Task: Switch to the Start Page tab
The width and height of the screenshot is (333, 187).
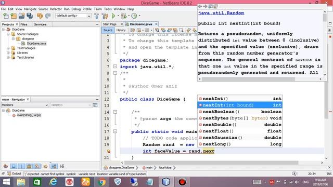Action: pyautogui.click(x=110, y=24)
